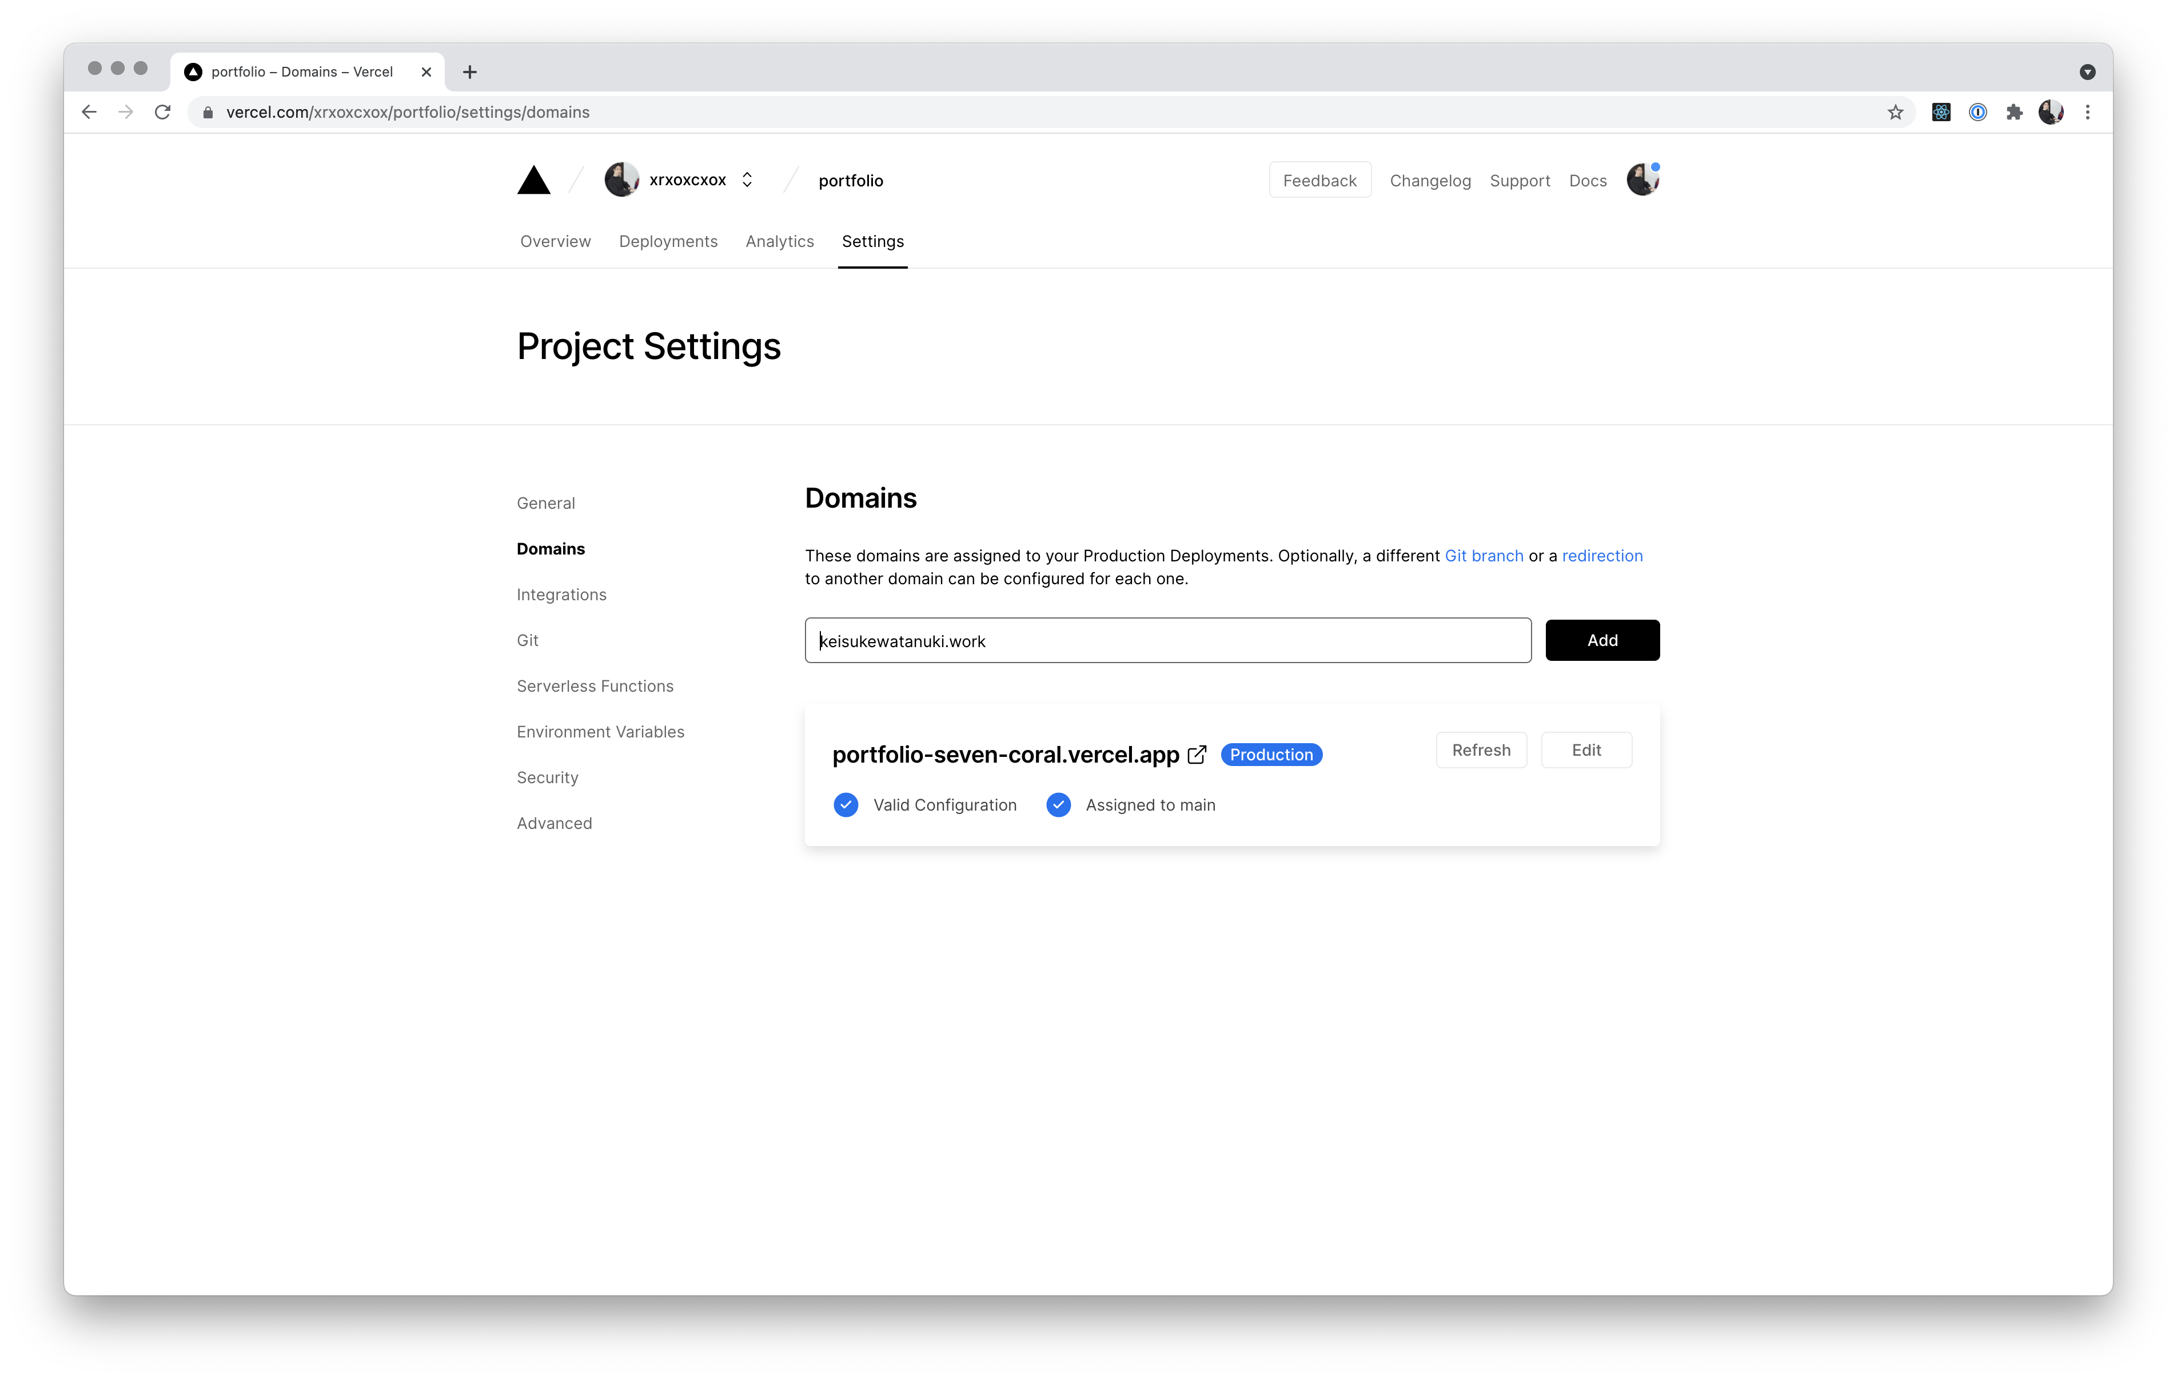Open external link icon beside portfolio-seven-coral.vercel.app
Viewport: 2177px width, 1380px height.
tap(1197, 754)
